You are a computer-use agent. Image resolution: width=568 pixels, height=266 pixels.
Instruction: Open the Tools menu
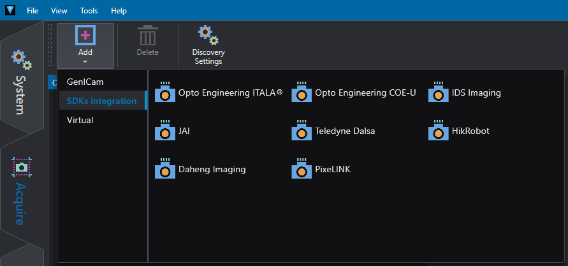pos(89,10)
